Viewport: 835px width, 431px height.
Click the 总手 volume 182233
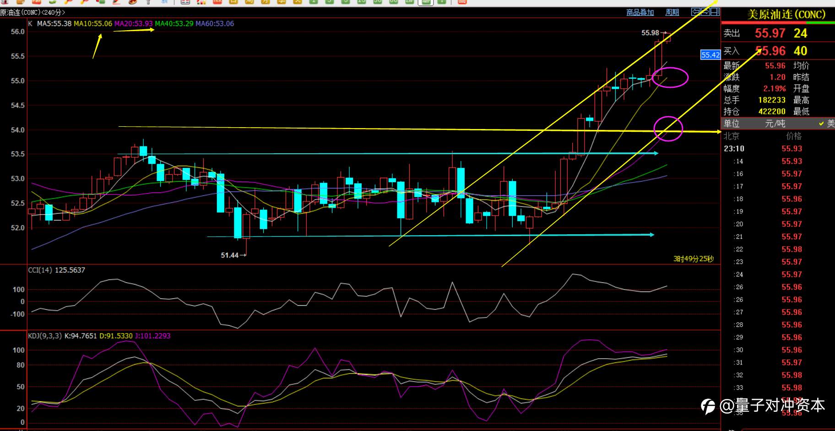pos(772,100)
